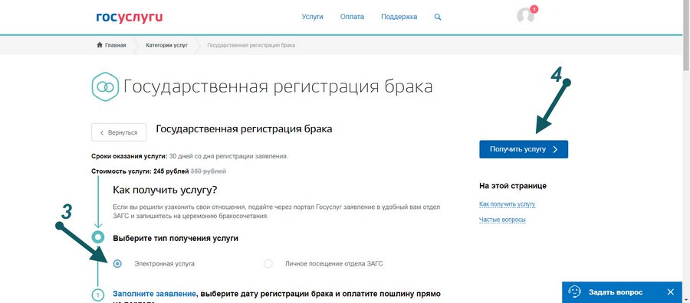Click the step 1 circle marker

coord(97,295)
